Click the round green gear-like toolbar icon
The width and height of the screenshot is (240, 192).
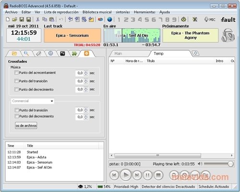[183, 20]
